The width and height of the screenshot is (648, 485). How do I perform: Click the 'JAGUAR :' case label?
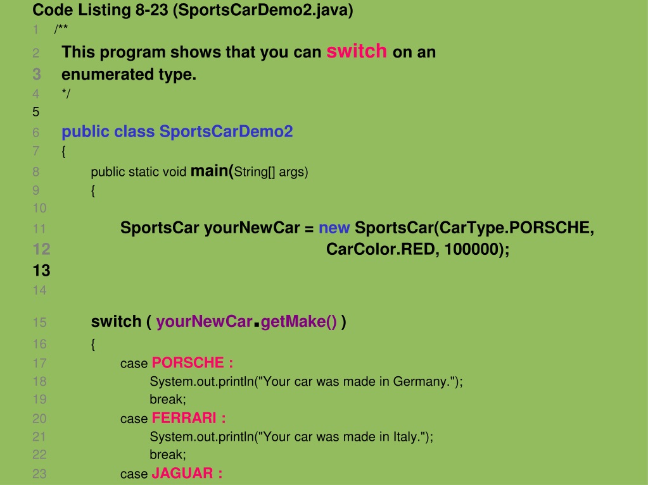pos(187,473)
